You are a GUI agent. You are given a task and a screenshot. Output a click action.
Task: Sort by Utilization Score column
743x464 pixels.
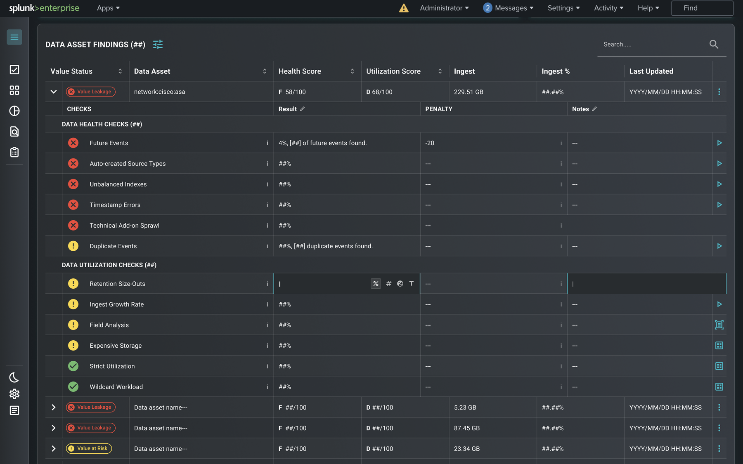click(x=440, y=71)
